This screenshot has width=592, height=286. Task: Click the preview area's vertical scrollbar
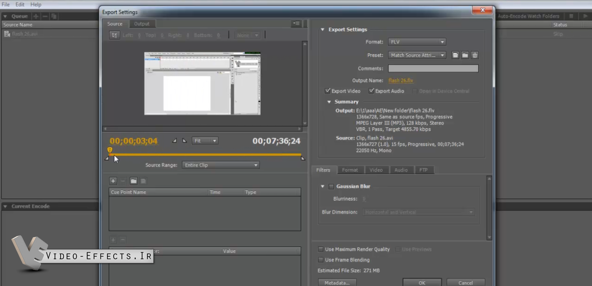305,83
